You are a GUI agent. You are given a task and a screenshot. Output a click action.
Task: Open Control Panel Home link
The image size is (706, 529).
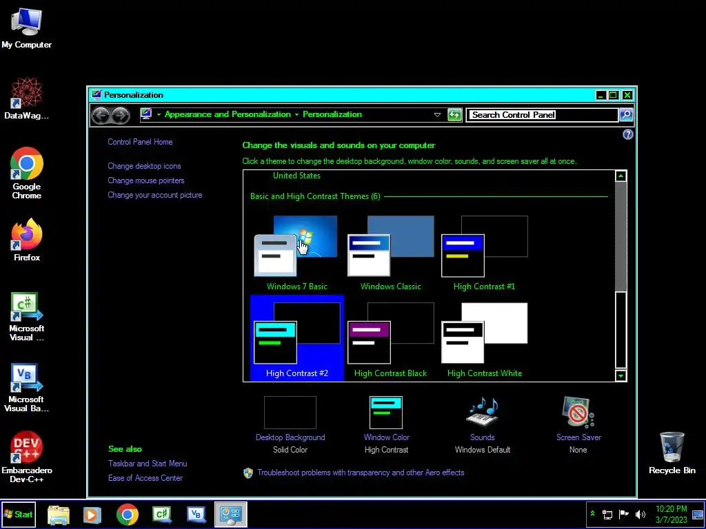pyautogui.click(x=140, y=142)
